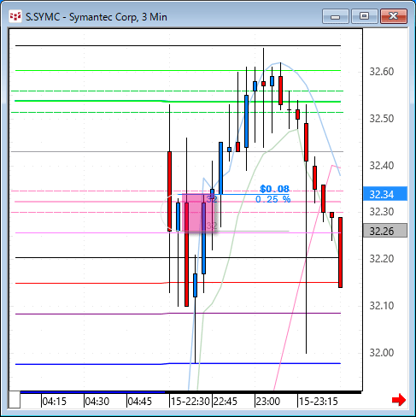Click the 04:30 time axis label
The height and width of the screenshot is (417, 416).
click(97, 402)
